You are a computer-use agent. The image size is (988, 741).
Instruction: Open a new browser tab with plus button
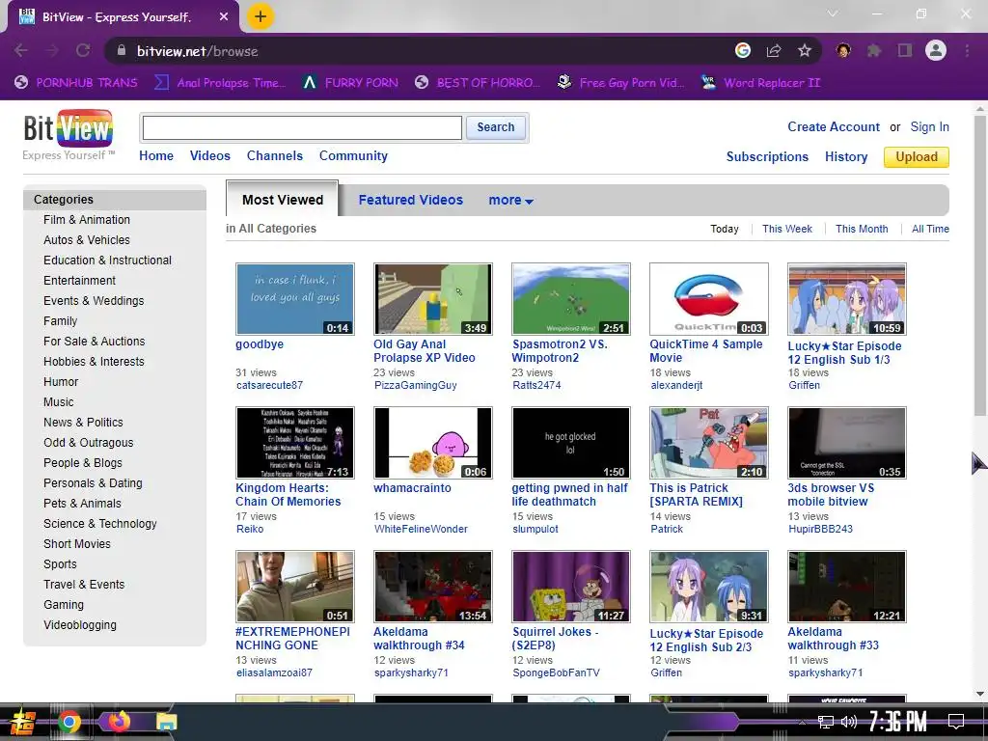tap(261, 16)
